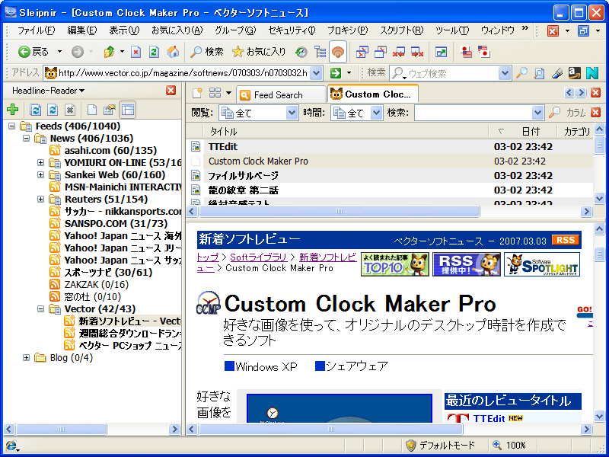This screenshot has width=609, height=457.
Task: Click the teal N icon in search bar
Action: tap(592, 72)
